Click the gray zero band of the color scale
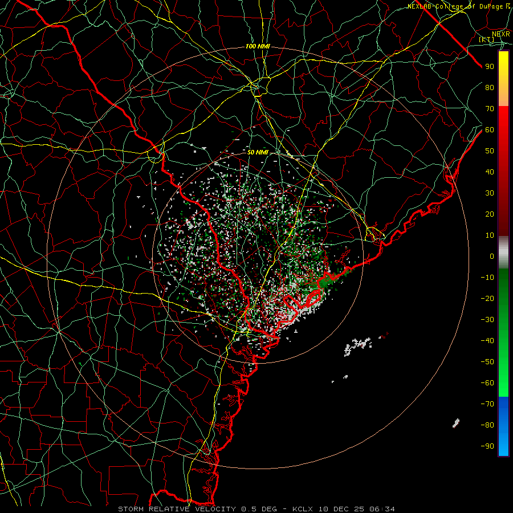This screenshot has height=513, width=513. [503, 253]
